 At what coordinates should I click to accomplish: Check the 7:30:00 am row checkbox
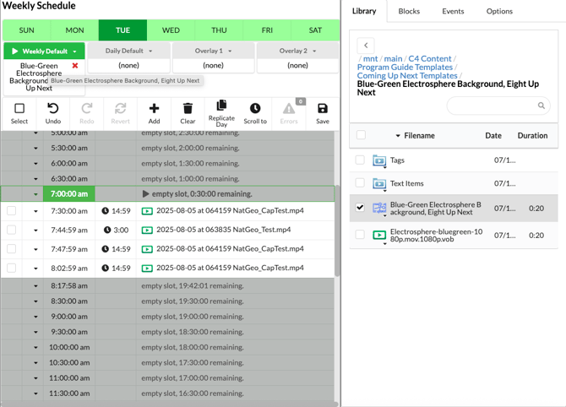click(12, 211)
